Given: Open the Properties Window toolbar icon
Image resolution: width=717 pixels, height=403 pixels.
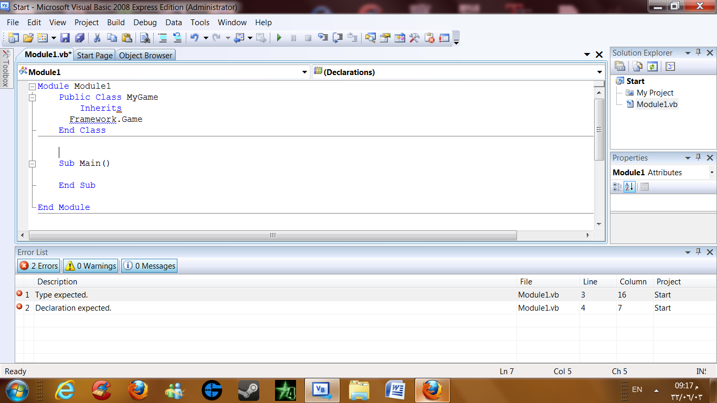Looking at the screenshot, I should point(385,38).
